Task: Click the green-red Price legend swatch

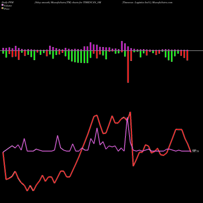Action: tap(2, 9)
